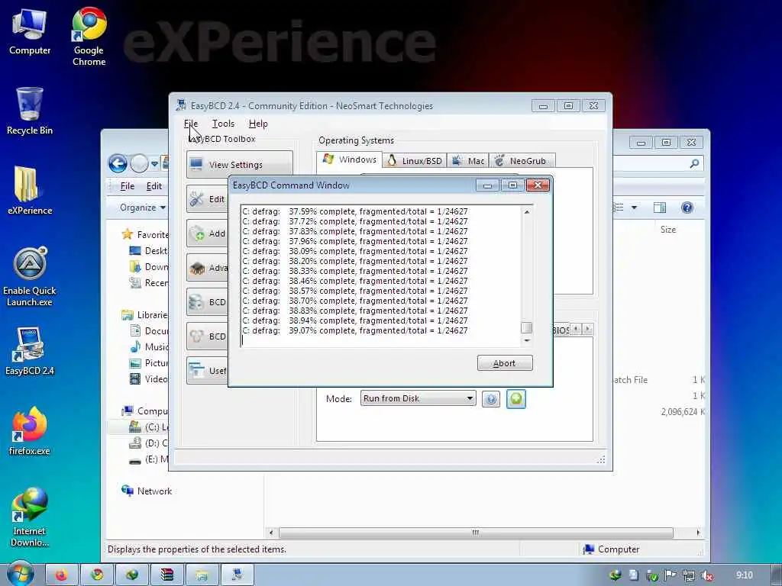Select the EasyBCD 2.4 desktop shortcut
Viewport: 782px width, 586px height.
point(30,351)
